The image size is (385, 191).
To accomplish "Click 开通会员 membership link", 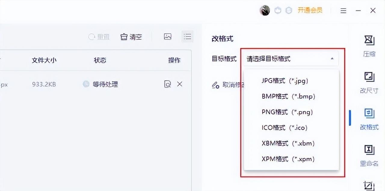I will coord(310,10).
